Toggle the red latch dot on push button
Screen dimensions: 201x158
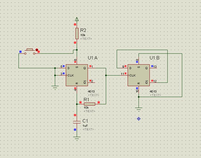click(37, 50)
